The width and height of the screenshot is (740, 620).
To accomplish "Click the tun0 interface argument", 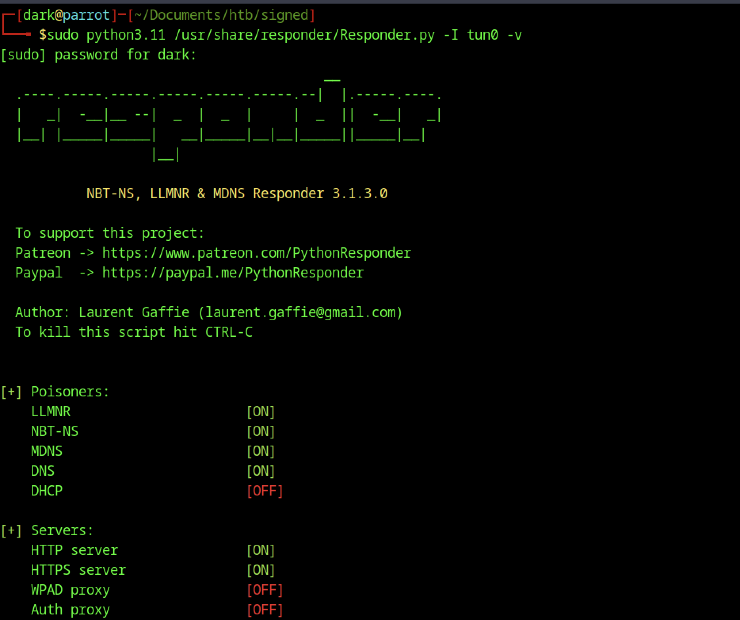I will pyautogui.click(x=482, y=35).
